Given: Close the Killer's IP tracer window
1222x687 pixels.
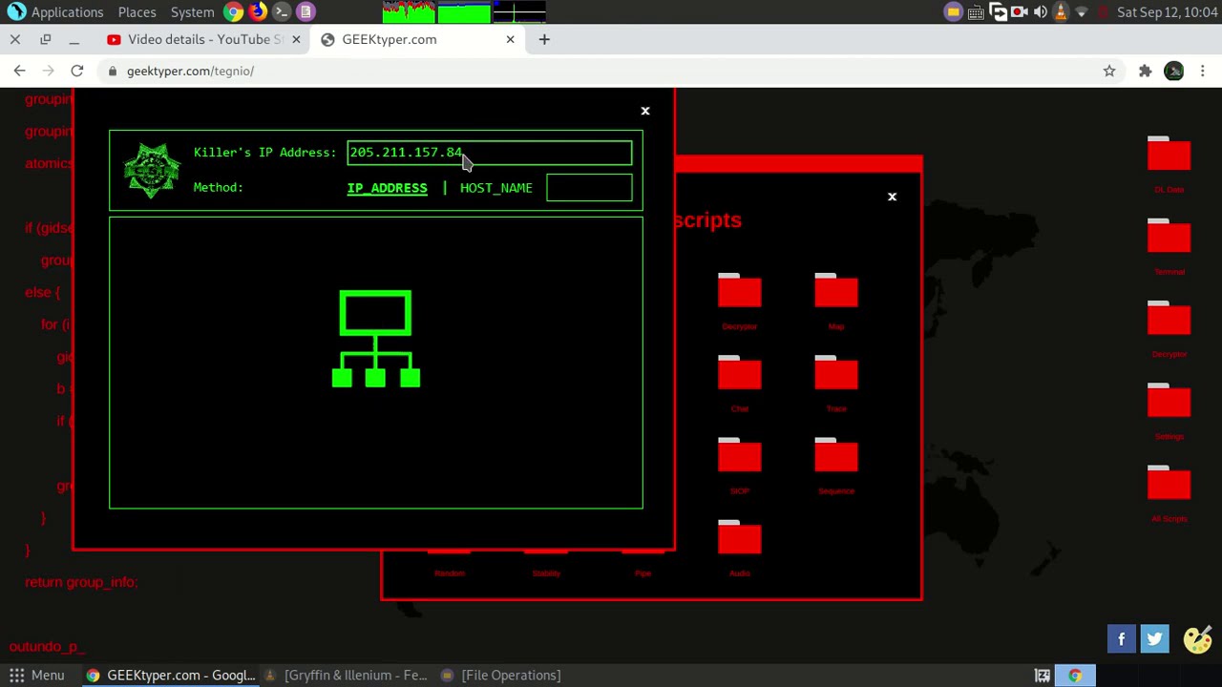Looking at the screenshot, I should [x=644, y=111].
